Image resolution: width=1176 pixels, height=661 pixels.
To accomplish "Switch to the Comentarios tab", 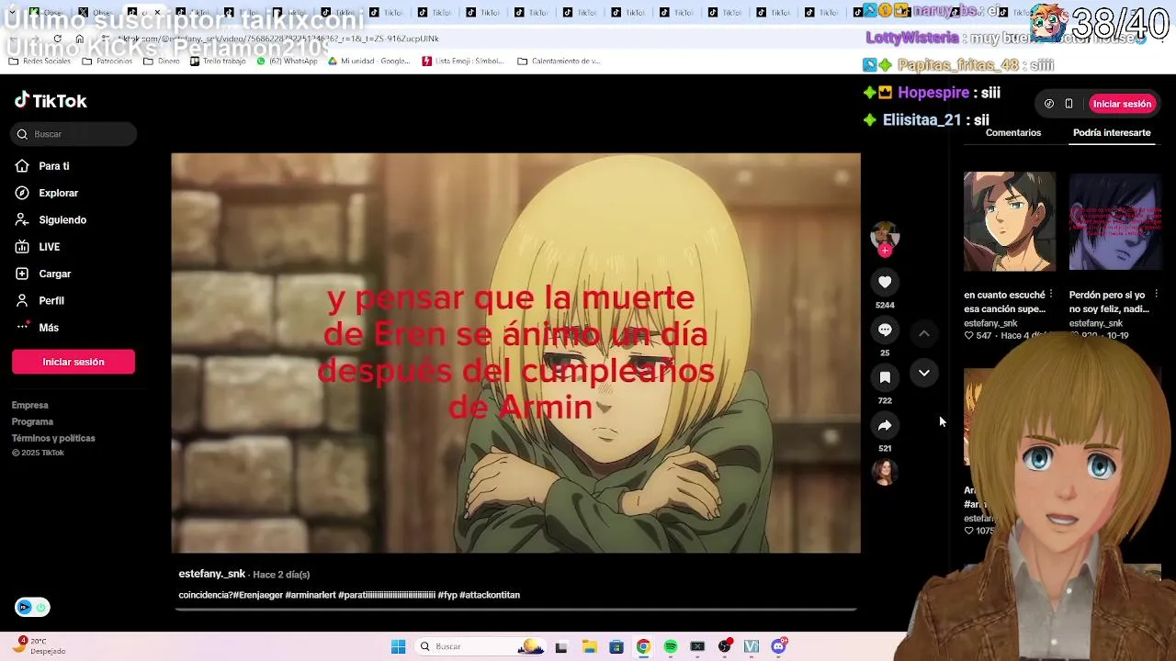I will [1013, 132].
